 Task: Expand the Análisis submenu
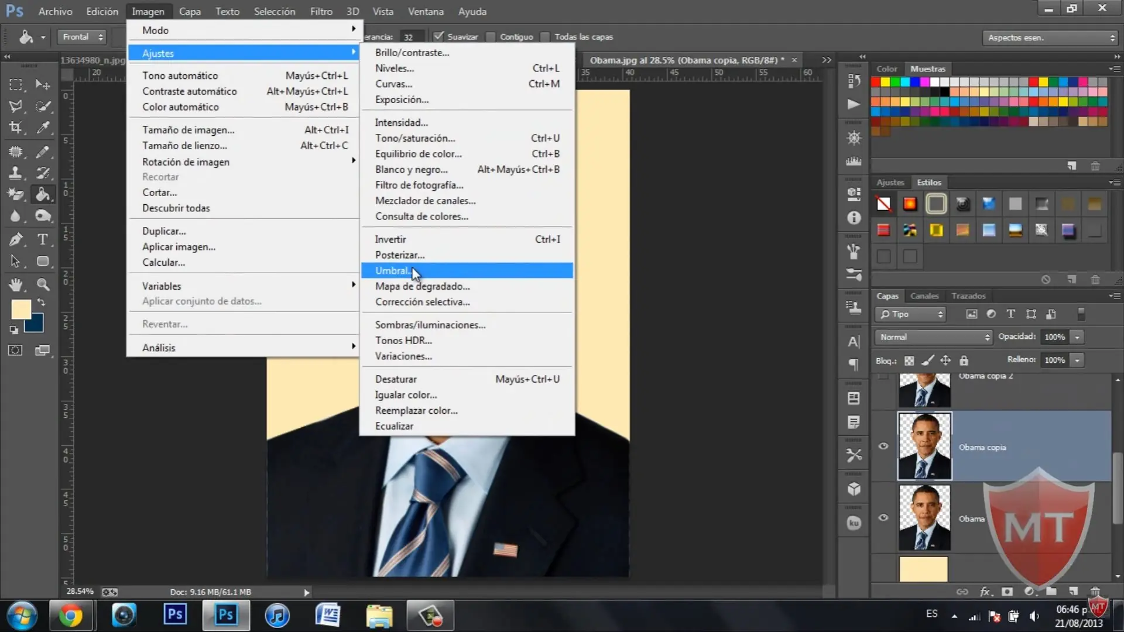click(243, 348)
